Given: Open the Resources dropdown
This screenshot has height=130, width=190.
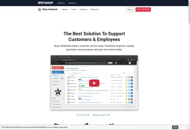Looking at the screenshot, I should click(95, 10).
